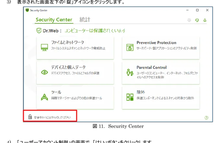The image size is (214, 143).
Task: Switch to the Security Center tab
Action: click(54, 20)
